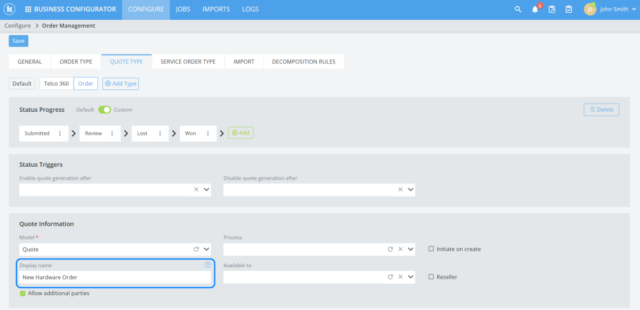The height and width of the screenshot is (310, 640).
Task: Open the tasks clipboard check icon
Action: pos(568,10)
